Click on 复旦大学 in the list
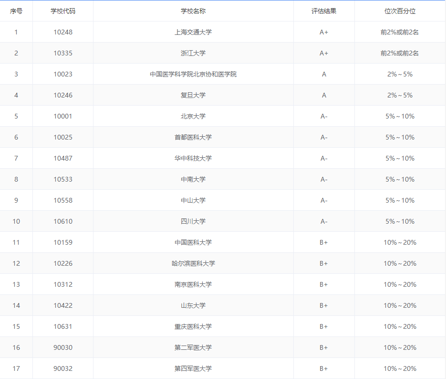This screenshot has height=379, width=446. pyautogui.click(x=193, y=95)
